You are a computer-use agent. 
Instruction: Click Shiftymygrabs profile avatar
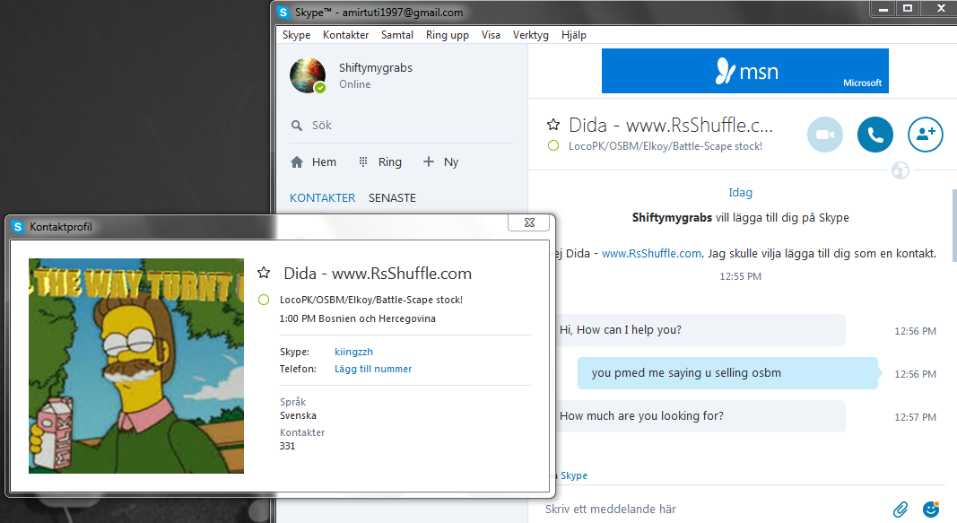(x=307, y=75)
